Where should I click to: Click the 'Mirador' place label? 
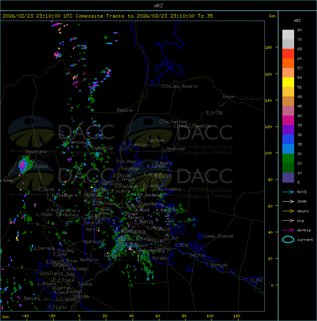[160, 258]
